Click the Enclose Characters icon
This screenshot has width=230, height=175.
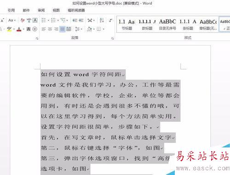coord(35,29)
